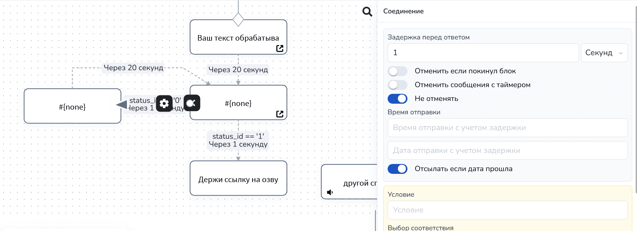This screenshot has width=637, height=231.
Task: Click the canvas search magnifier icon
Action: (367, 12)
